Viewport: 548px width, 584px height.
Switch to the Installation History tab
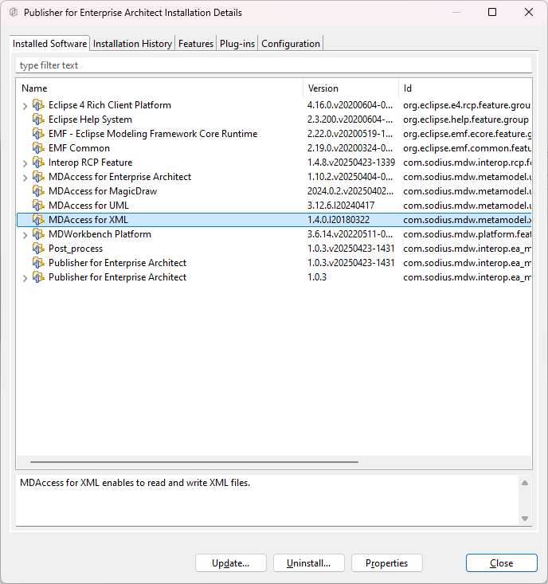pyautogui.click(x=132, y=44)
